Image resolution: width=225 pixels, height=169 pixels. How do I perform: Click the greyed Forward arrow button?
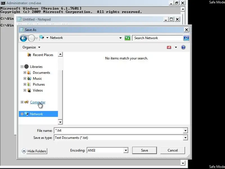31,38
